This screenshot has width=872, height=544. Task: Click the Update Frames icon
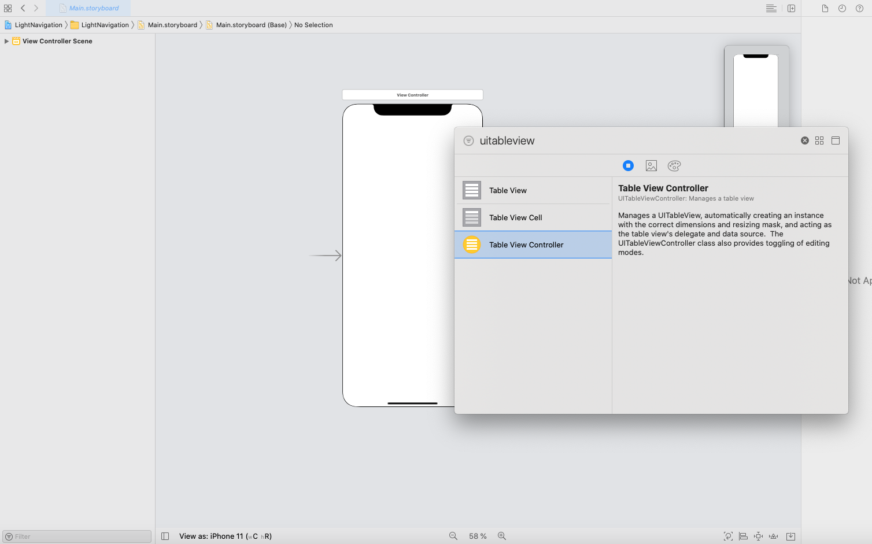pos(728,536)
